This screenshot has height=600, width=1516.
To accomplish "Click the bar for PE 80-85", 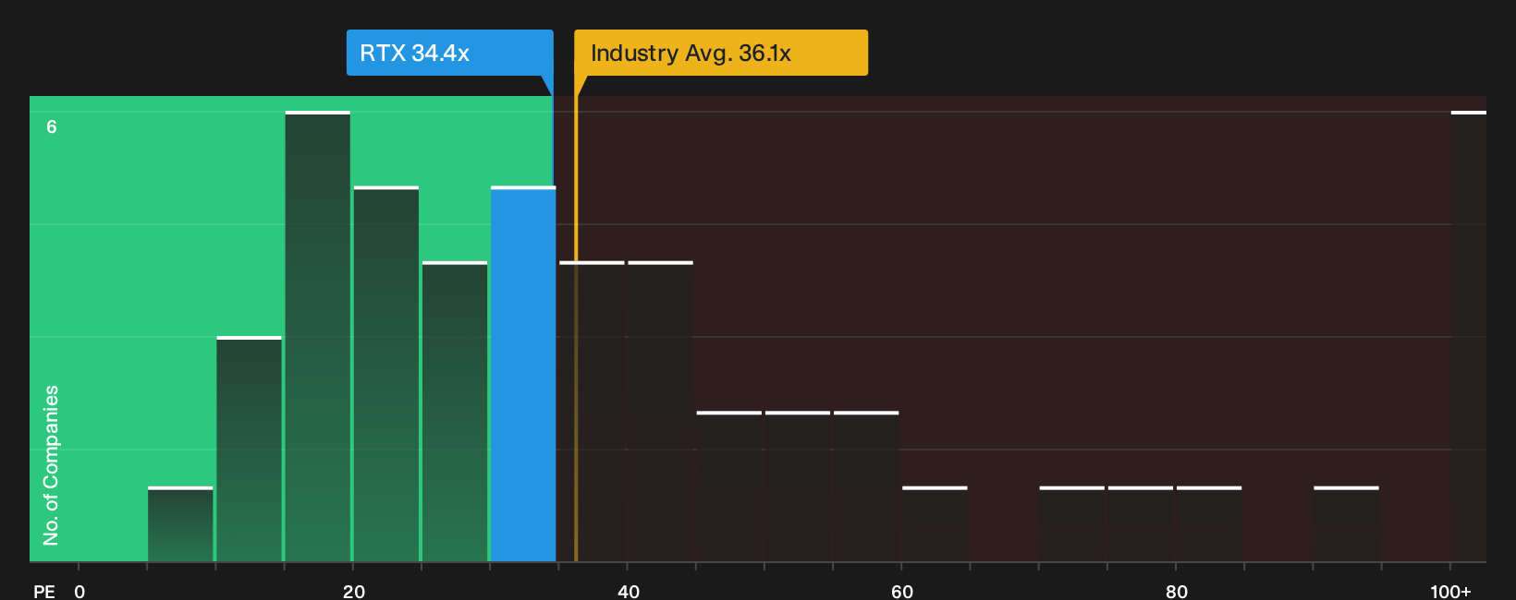I will tap(1209, 524).
